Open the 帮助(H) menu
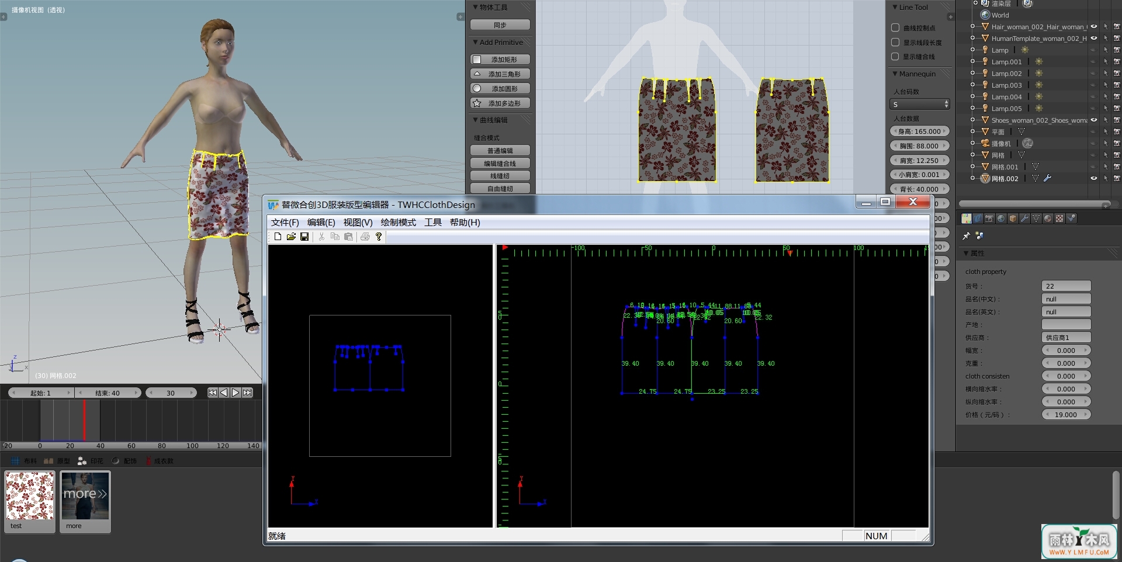This screenshot has height=562, width=1122. click(465, 223)
